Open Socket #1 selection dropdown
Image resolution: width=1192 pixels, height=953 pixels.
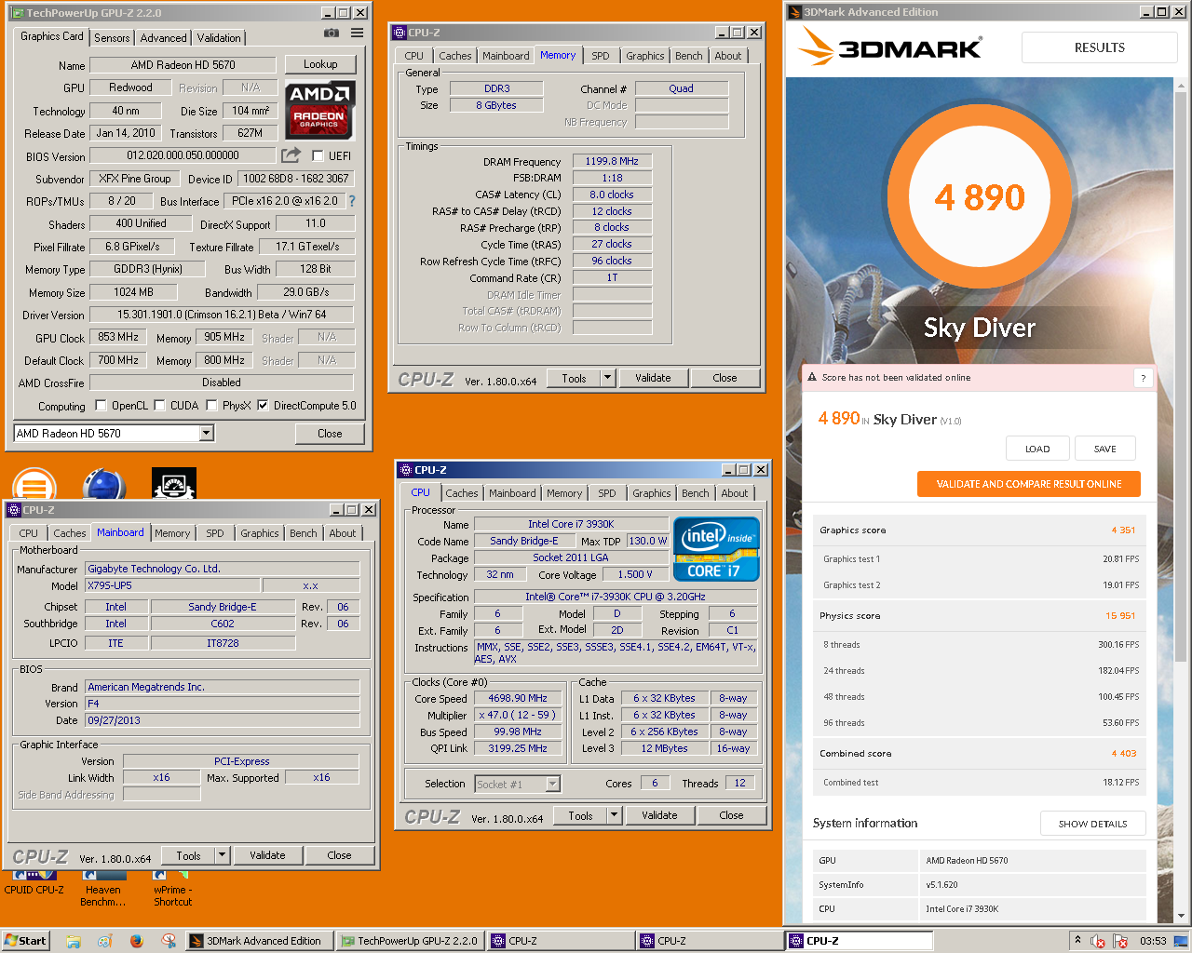pos(552,784)
